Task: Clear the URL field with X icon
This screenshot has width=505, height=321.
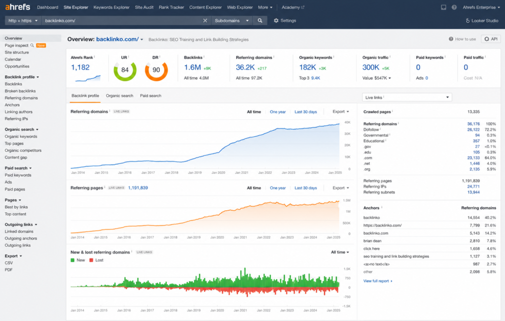Action: 205,20
